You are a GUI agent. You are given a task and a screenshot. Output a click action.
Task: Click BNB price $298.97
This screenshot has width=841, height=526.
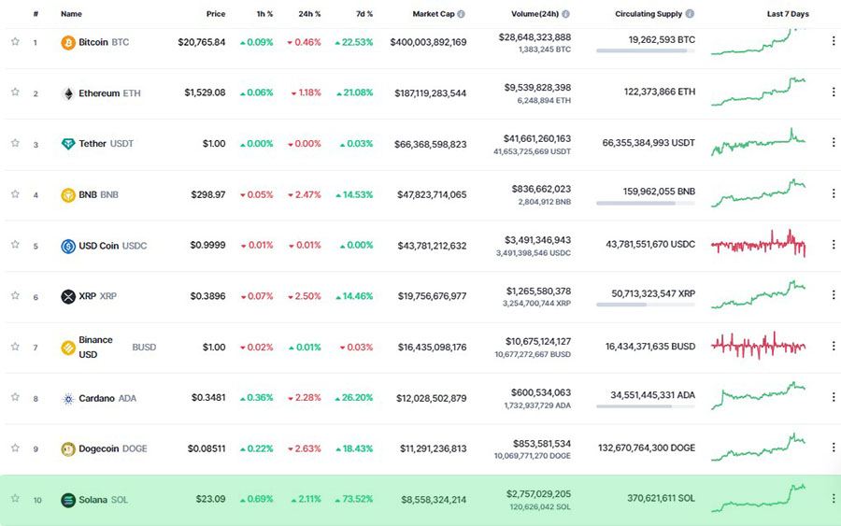point(208,194)
